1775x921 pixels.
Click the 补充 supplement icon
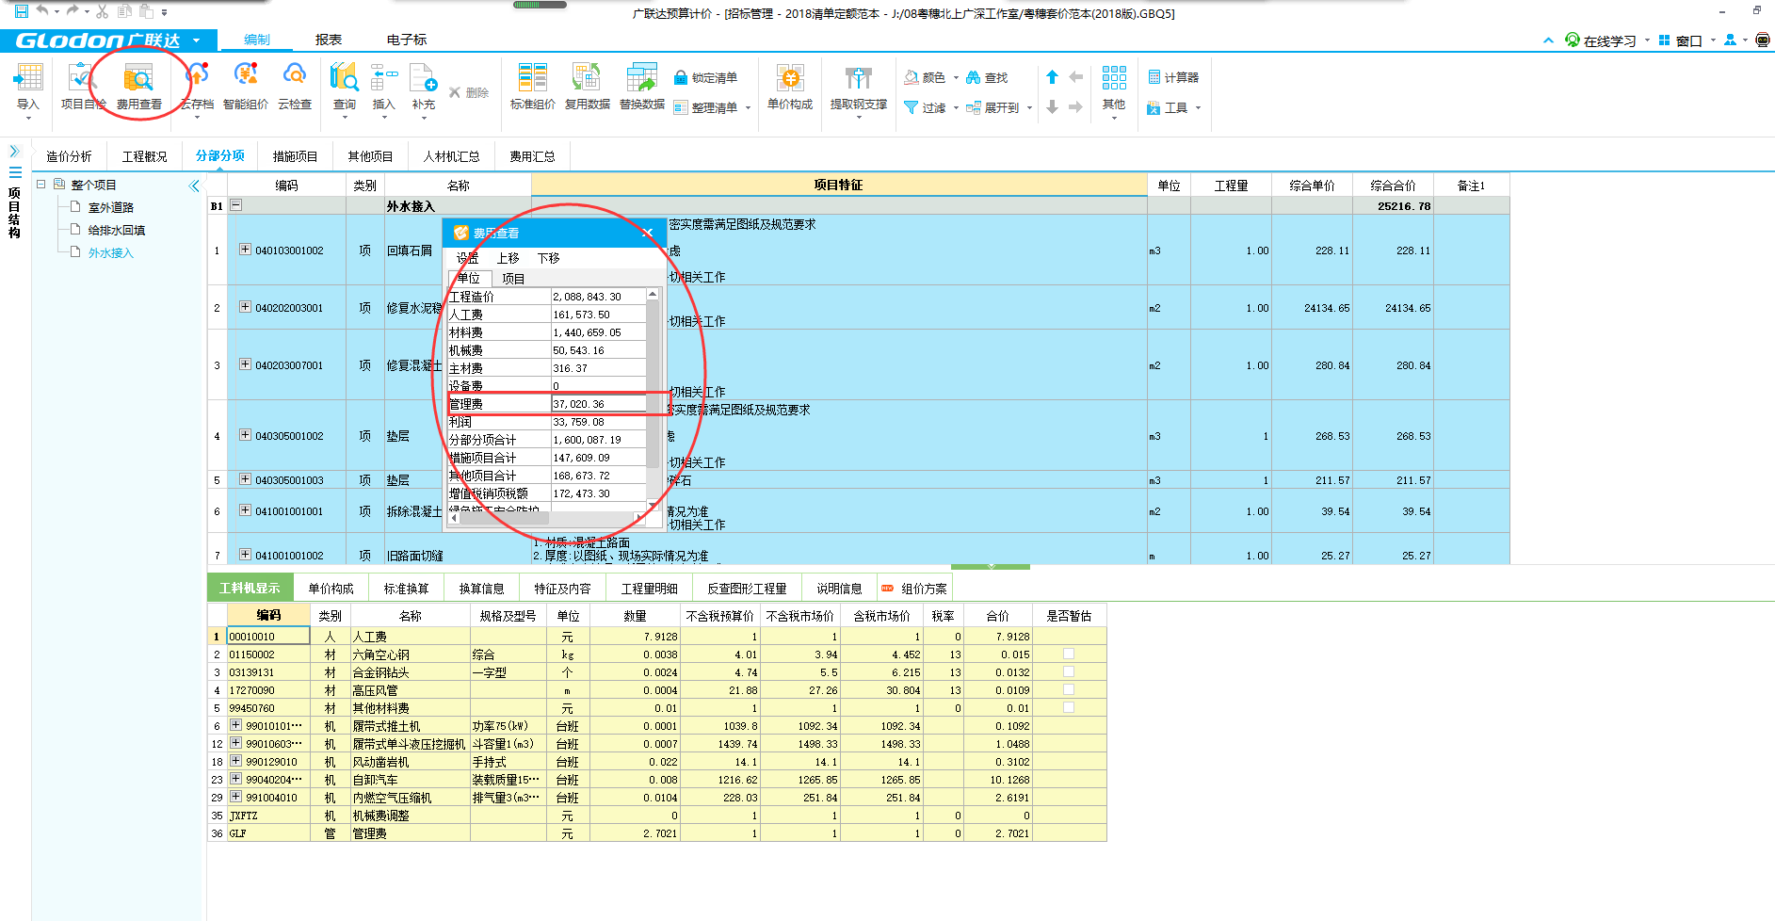[x=424, y=77]
